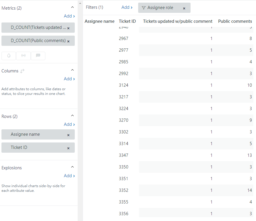Remove the Assignee role filter

(184, 8)
